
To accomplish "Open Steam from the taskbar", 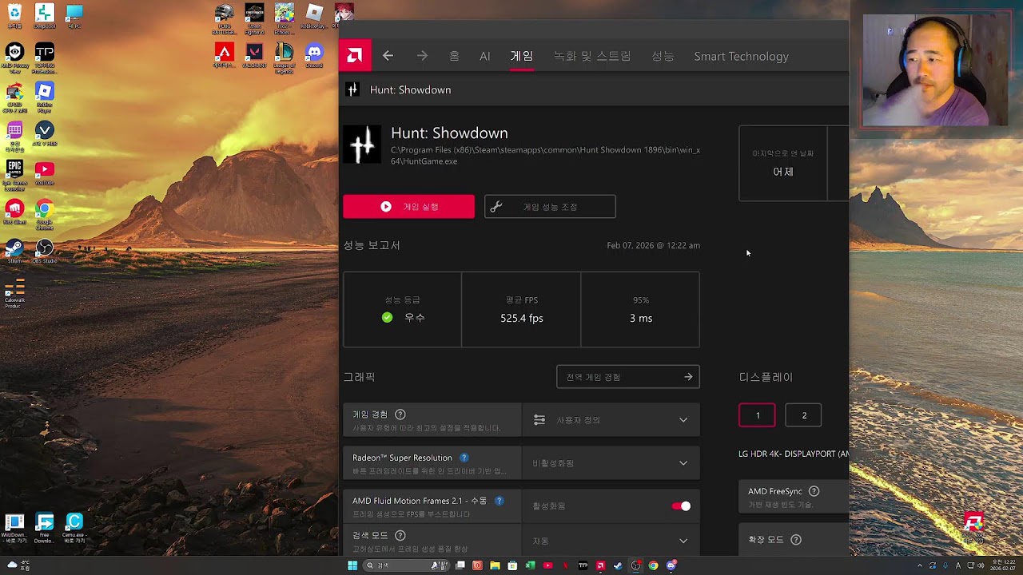I will pos(618,565).
